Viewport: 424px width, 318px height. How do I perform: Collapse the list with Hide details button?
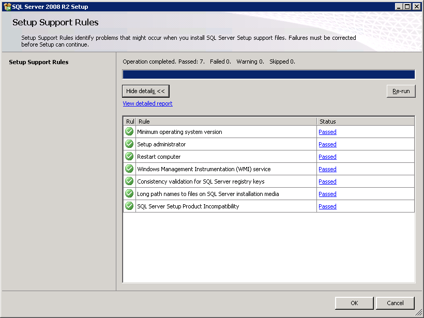pos(145,91)
